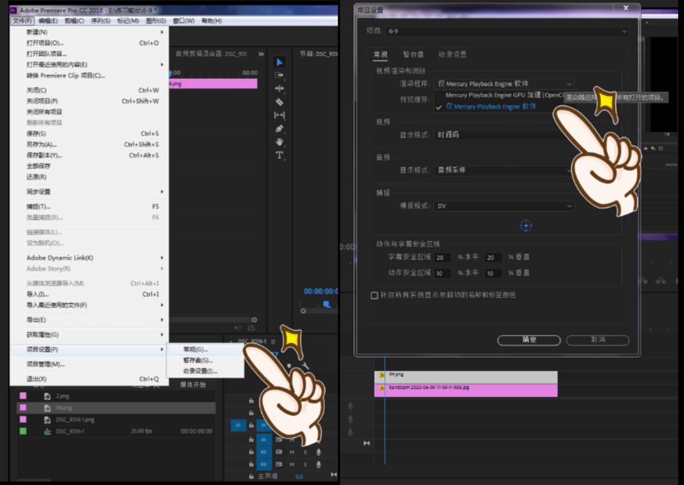Choose 常规(G) from the submenu
The height and width of the screenshot is (485, 684).
point(195,350)
